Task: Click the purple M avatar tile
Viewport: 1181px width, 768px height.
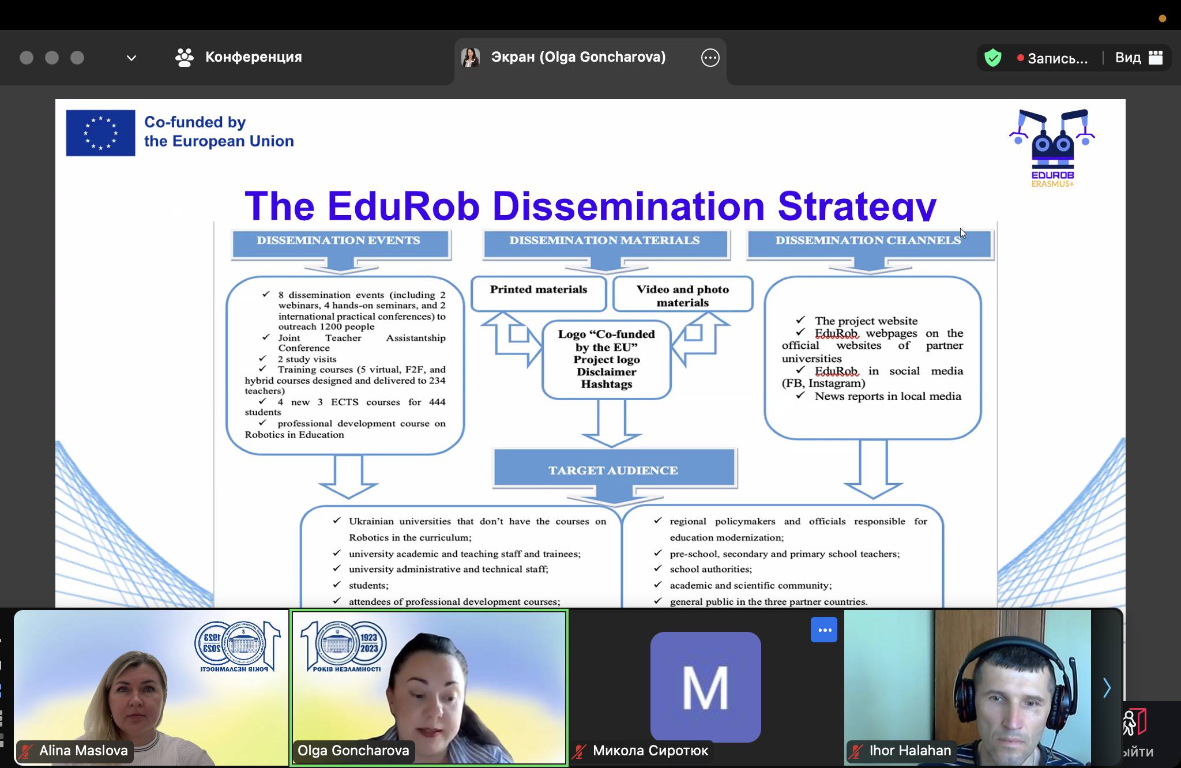Action: point(705,686)
